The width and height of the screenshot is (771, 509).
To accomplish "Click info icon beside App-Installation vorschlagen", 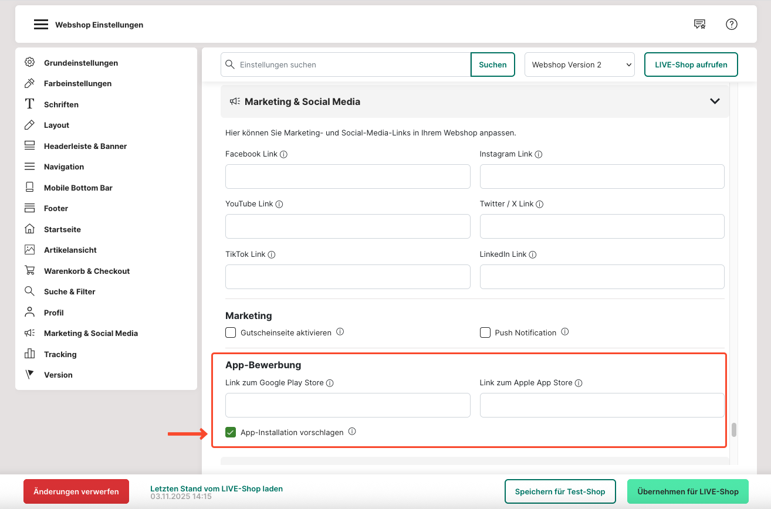I will point(352,432).
